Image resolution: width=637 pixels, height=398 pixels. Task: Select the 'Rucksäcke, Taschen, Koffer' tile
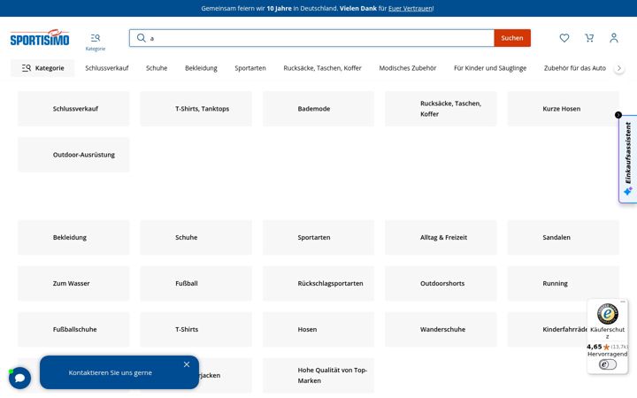441,109
